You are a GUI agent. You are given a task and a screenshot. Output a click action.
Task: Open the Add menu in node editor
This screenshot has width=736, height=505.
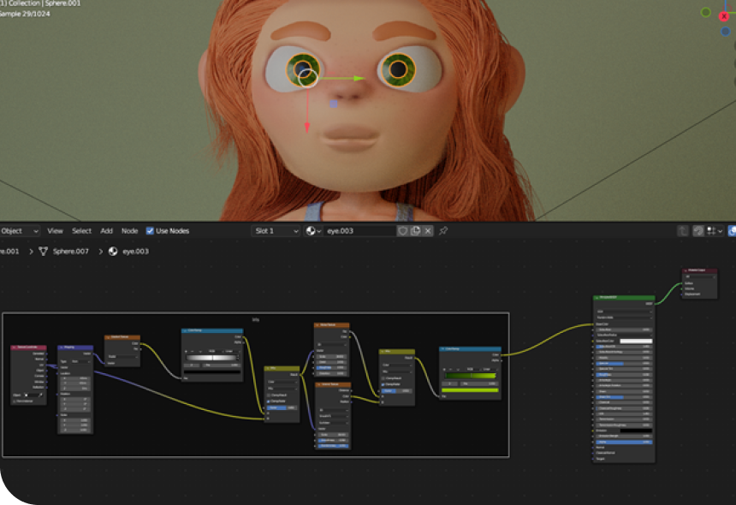[106, 231]
